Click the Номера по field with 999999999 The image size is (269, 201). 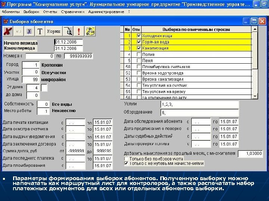[x=78, y=56]
